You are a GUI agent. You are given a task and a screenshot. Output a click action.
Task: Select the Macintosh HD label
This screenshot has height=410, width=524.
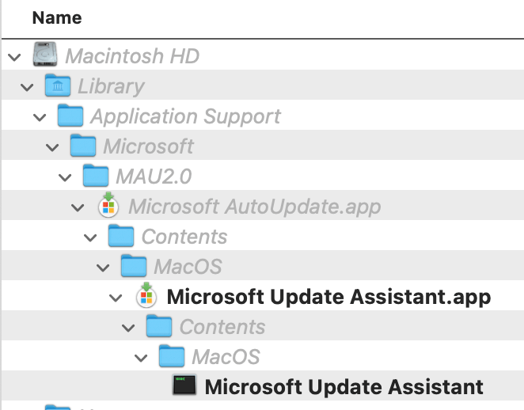(132, 56)
